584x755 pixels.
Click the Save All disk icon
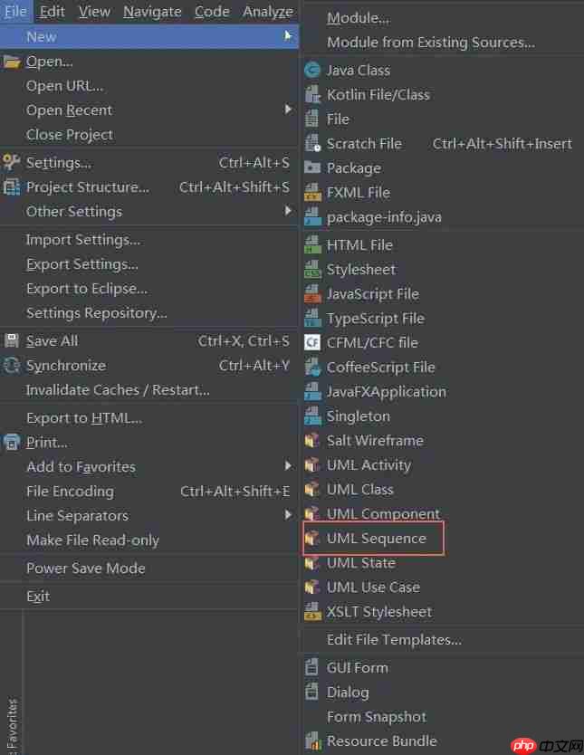tap(12, 341)
